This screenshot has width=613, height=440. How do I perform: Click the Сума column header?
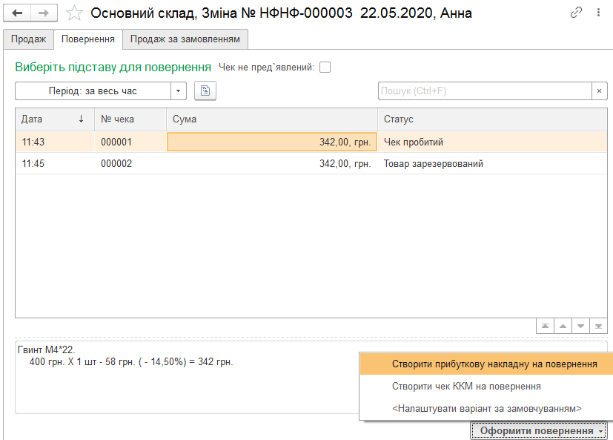272,119
